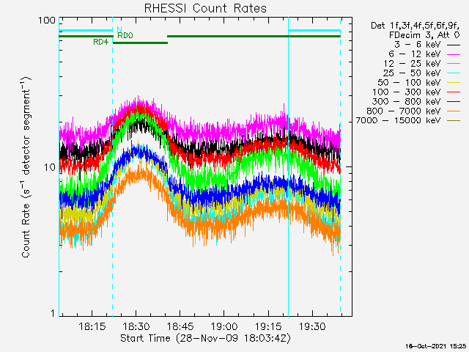Click the cyan 'N' marker label

point(119,29)
